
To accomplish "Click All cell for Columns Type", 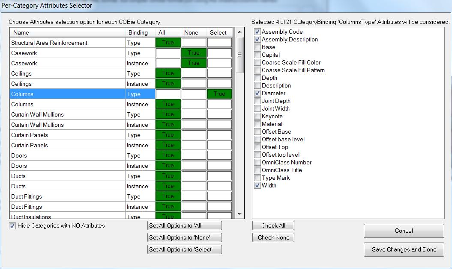I will click(168, 94).
